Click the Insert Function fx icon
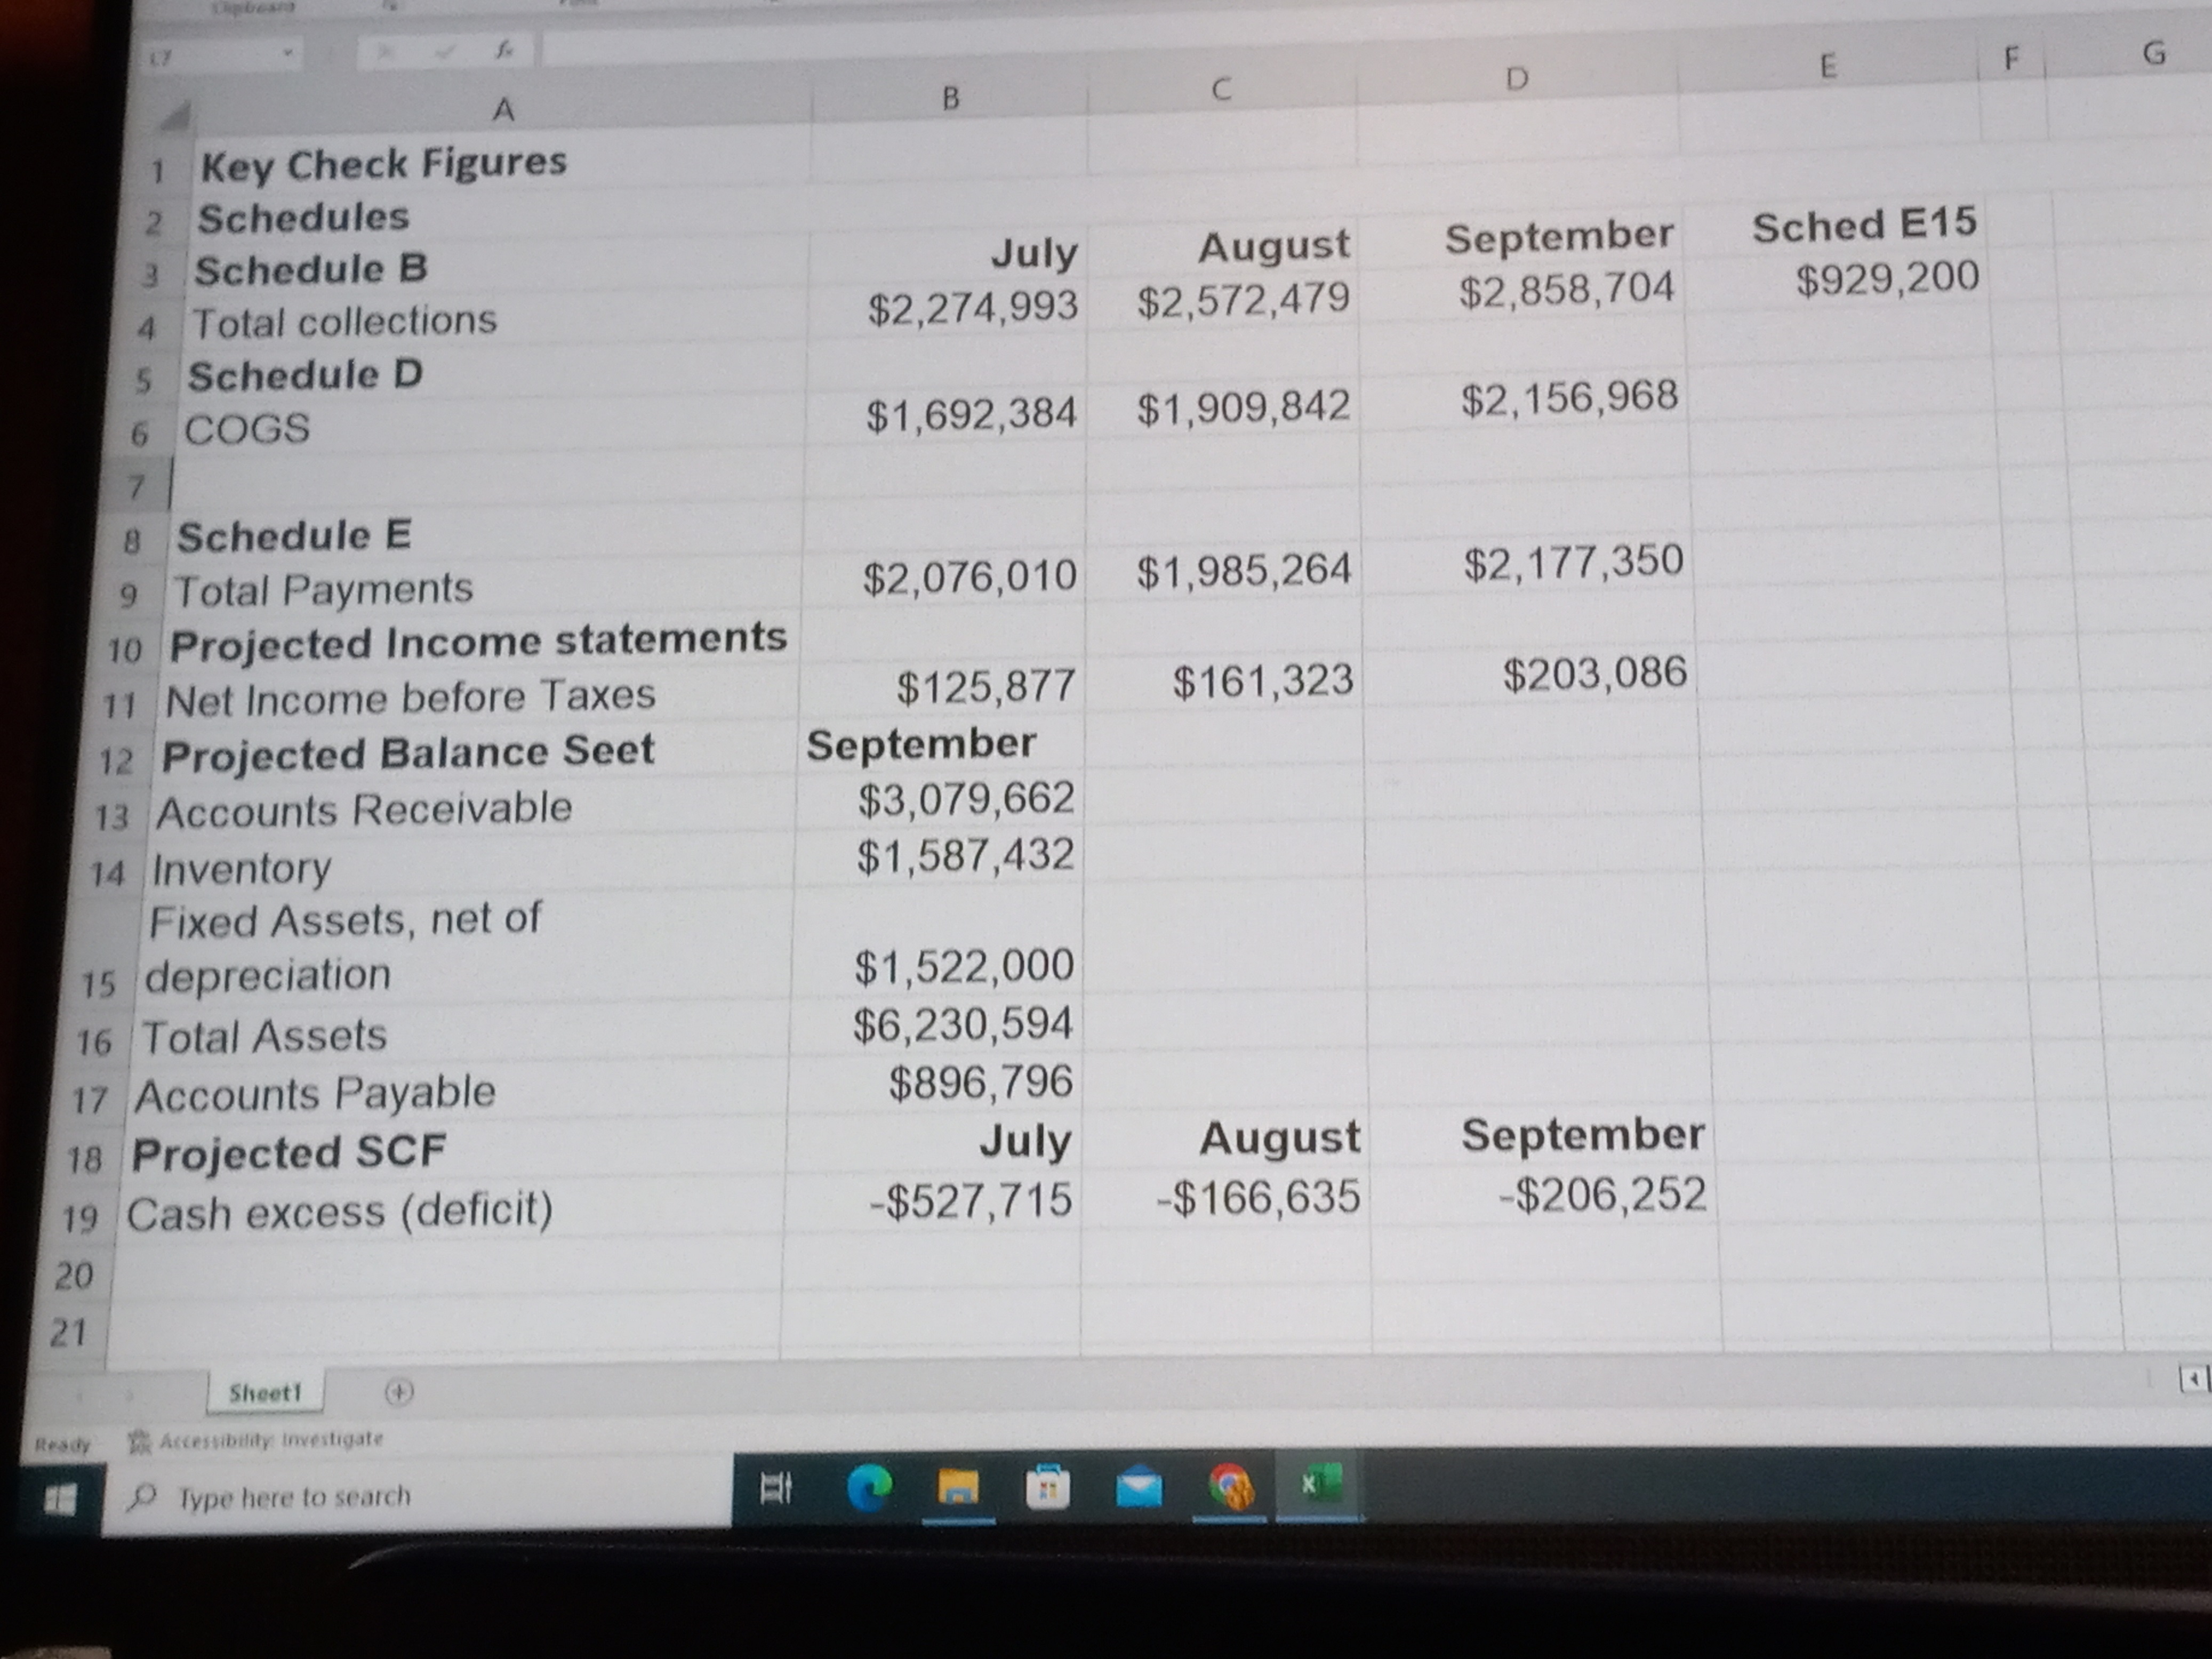Viewport: 2212px width, 1659px height. (x=504, y=50)
